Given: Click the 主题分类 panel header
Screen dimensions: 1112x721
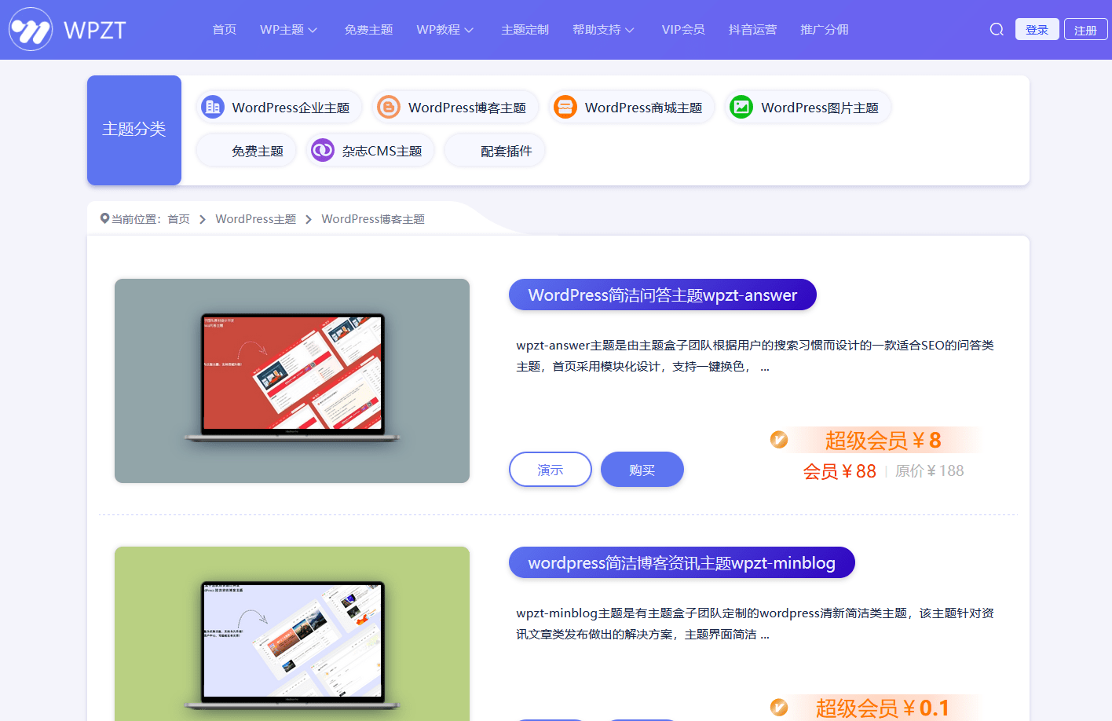Looking at the screenshot, I should (x=134, y=130).
